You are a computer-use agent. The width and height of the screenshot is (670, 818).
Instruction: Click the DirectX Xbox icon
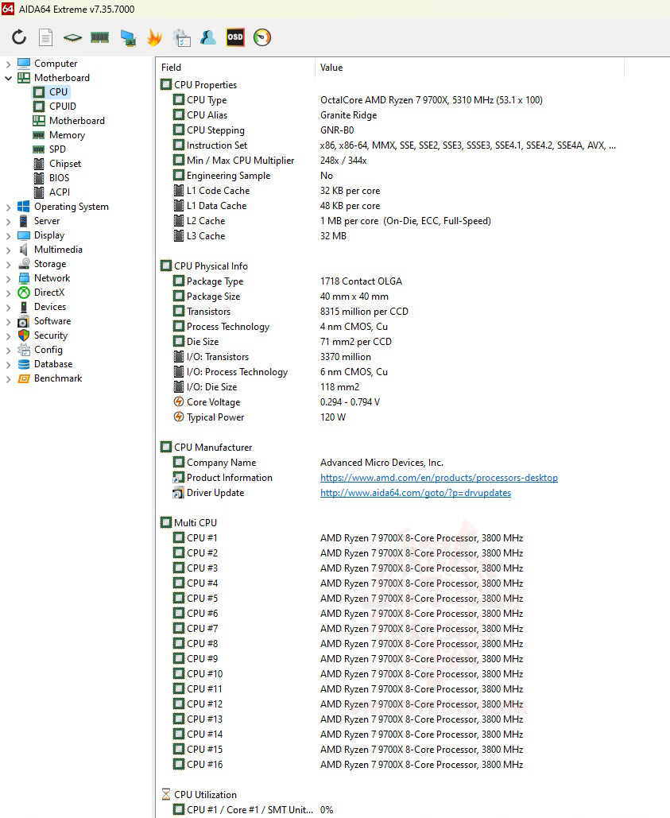(x=24, y=293)
